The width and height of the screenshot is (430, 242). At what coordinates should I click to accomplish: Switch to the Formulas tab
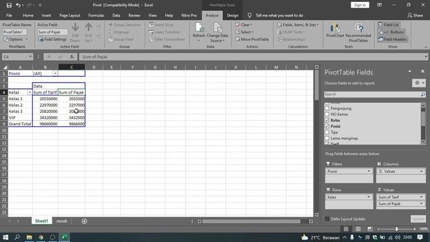[96, 15]
